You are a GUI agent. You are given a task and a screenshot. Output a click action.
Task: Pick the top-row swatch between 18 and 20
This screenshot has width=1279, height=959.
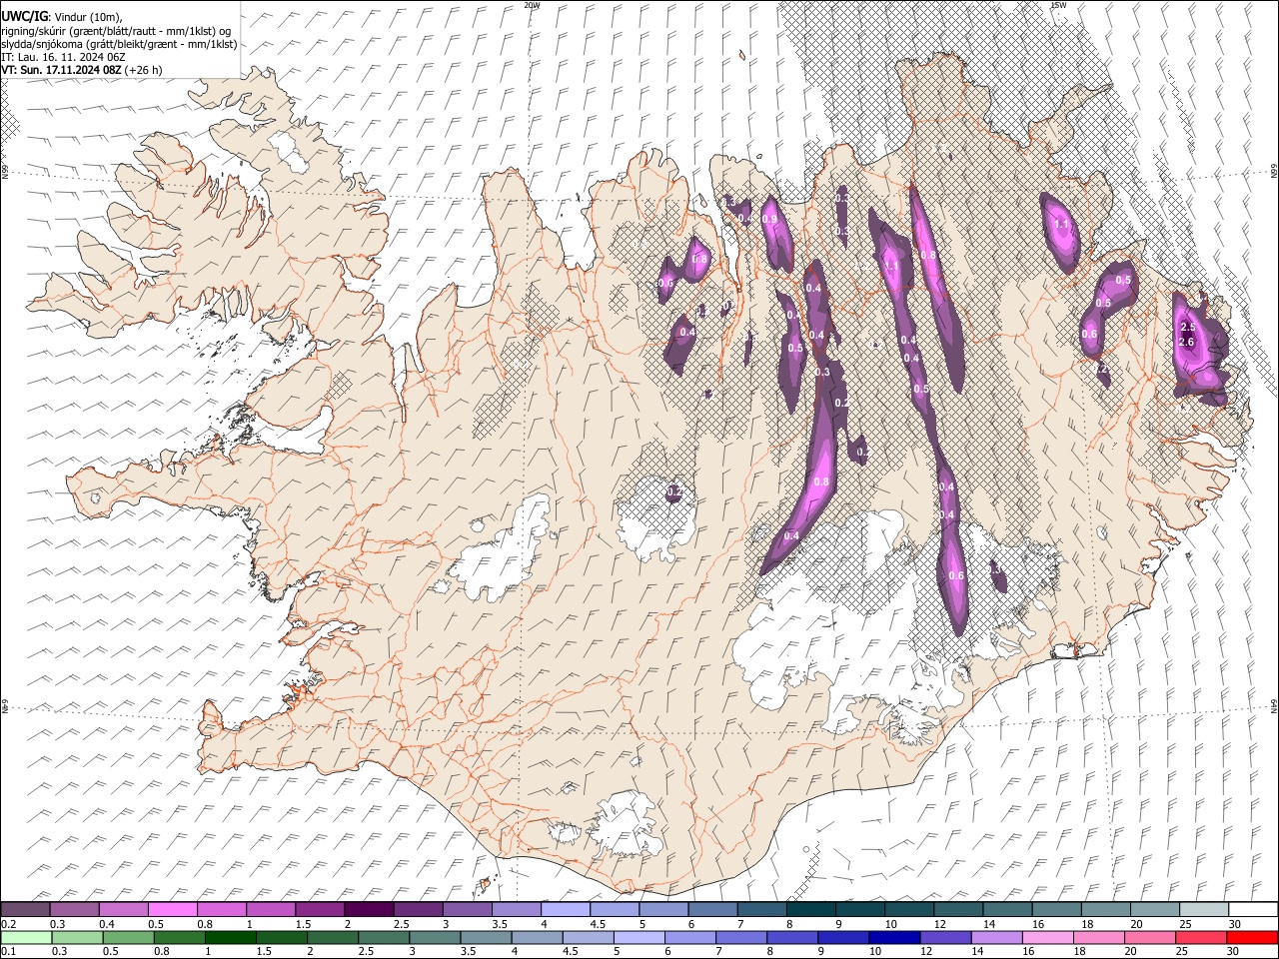tap(1104, 909)
